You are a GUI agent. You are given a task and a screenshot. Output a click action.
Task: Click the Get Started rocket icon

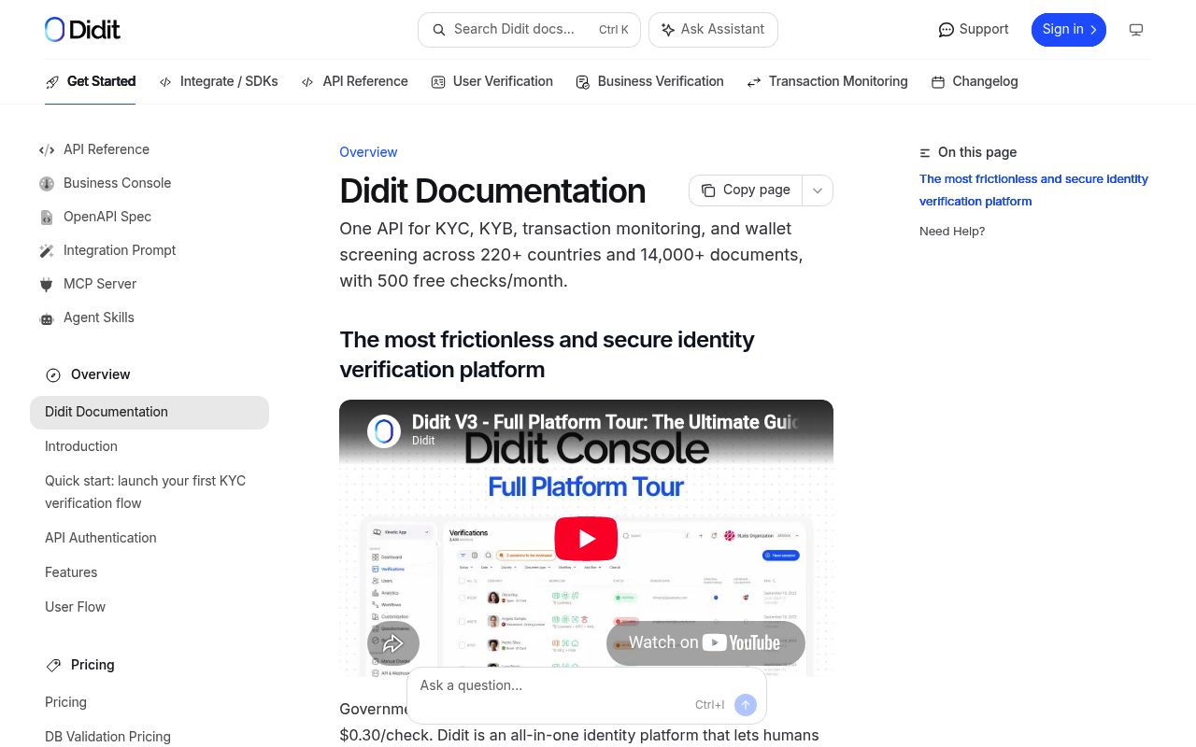point(52,82)
